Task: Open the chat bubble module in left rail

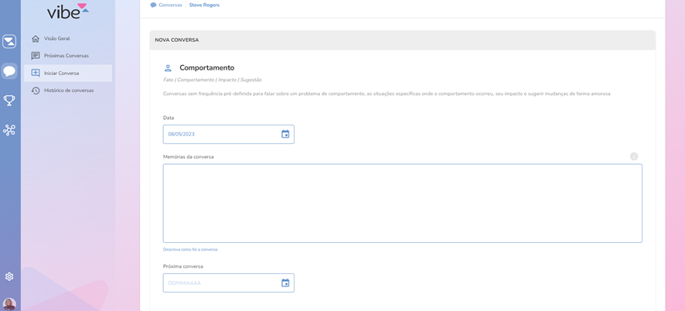Action: 9,71
